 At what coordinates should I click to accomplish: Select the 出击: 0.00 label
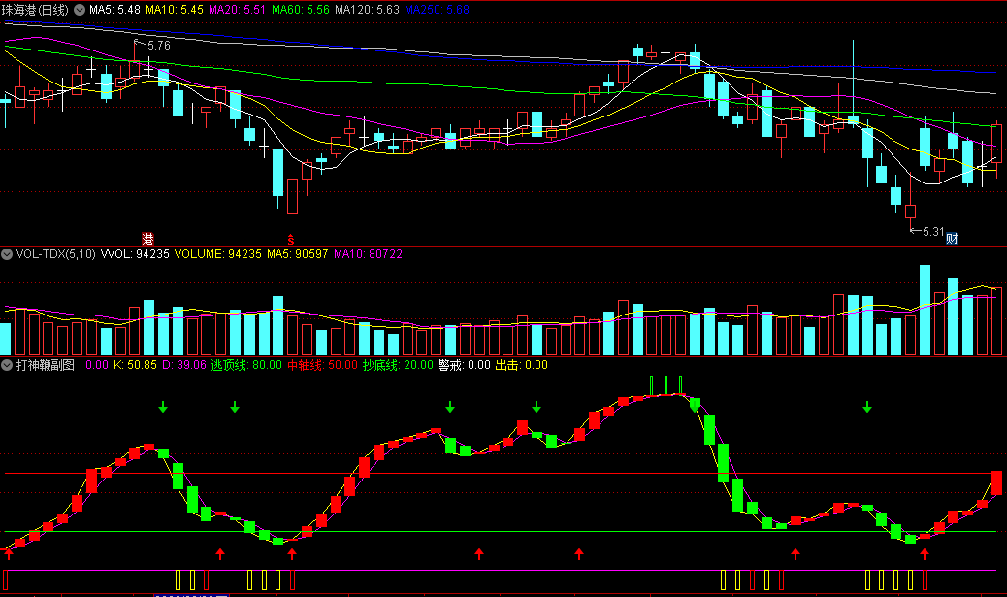tap(522, 365)
